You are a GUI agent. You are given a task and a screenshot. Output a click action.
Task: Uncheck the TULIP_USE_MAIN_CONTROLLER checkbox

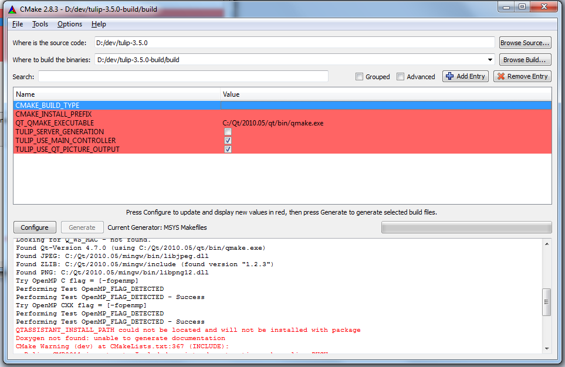point(228,141)
